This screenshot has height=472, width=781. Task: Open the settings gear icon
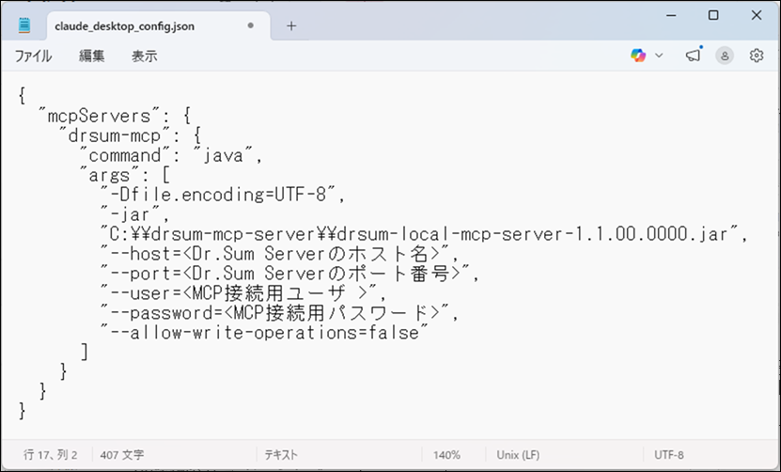click(x=757, y=55)
